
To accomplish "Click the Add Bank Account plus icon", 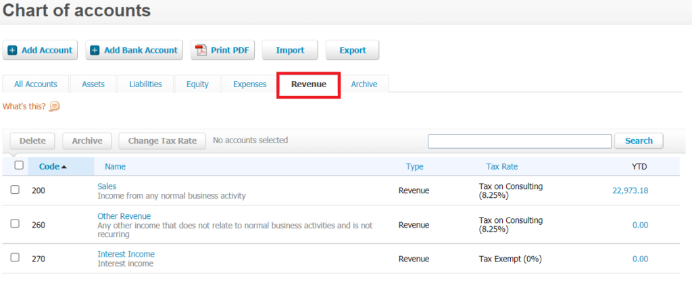I will pos(95,51).
